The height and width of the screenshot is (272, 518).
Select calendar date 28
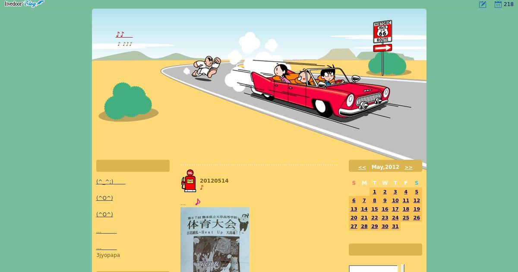point(364,226)
